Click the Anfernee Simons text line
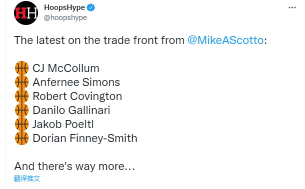This screenshot has height=189, width=305. tap(76, 82)
